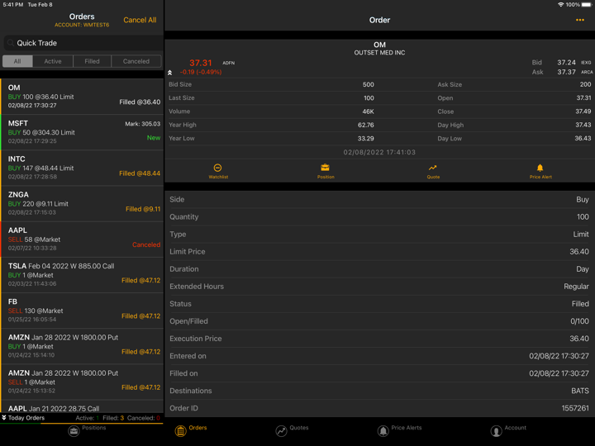Open the MSFT buy order marked New
Viewport: 595px width, 446px height.
82,131
